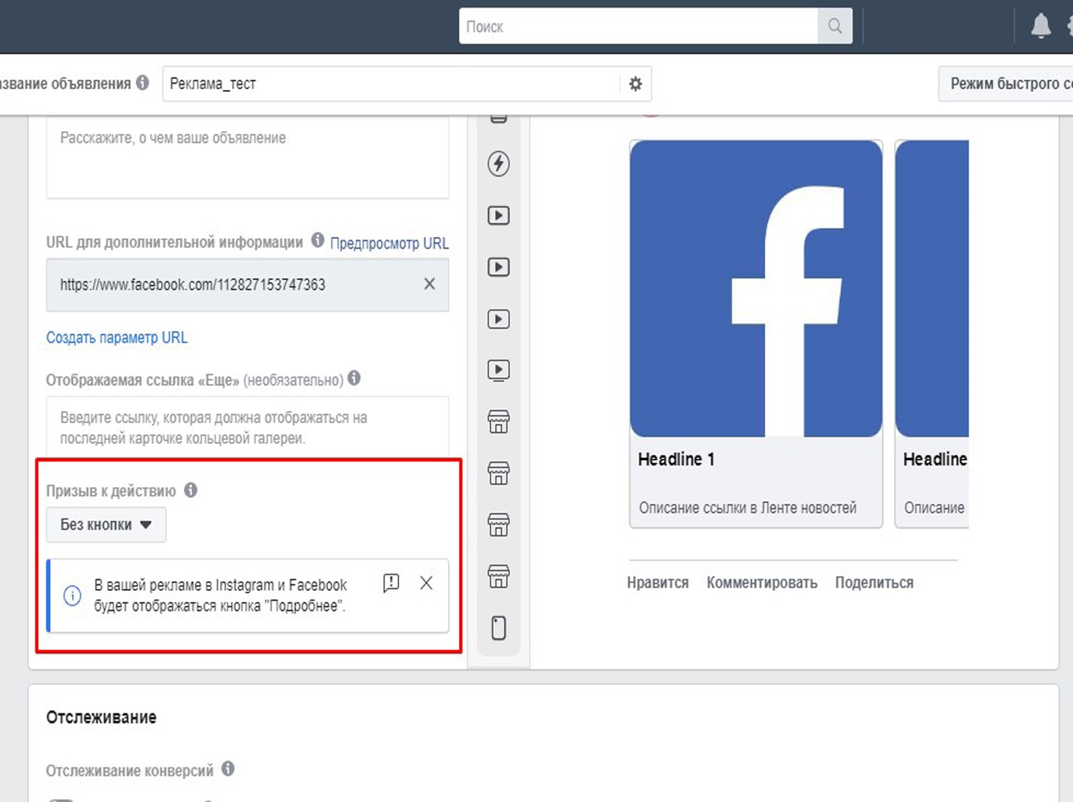The image size is (1073, 802).
Task: Click info icon next to Призыв к действию
Action: pos(191,490)
